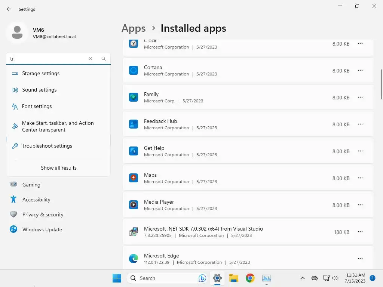This screenshot has width=383, height=287.
Task: Click the Feedback Hub app name
Action: pyautogui.click(x=160, y=121)
